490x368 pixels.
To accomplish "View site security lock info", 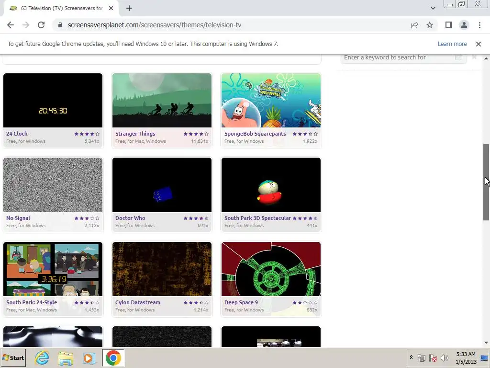I will pyautogui.click(x=60, y=25).
